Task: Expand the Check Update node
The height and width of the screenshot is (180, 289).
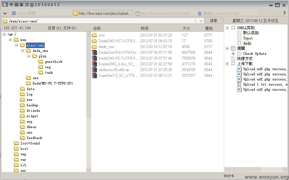Action: coord(233,54)
